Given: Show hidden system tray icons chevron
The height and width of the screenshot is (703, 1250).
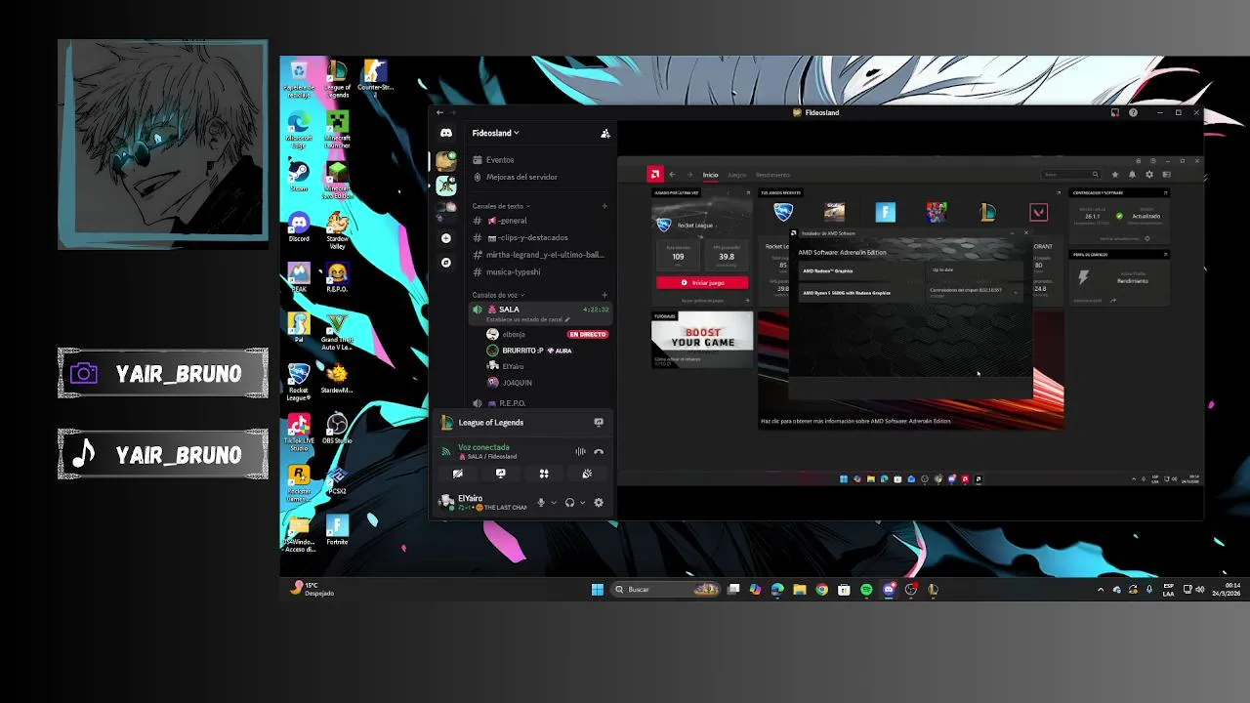Looking at the screenshot, I should pos(1101,590).
